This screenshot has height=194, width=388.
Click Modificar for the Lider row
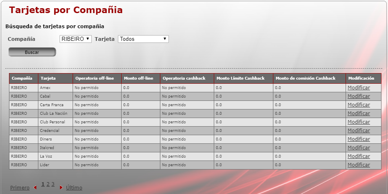pos(359,165)
